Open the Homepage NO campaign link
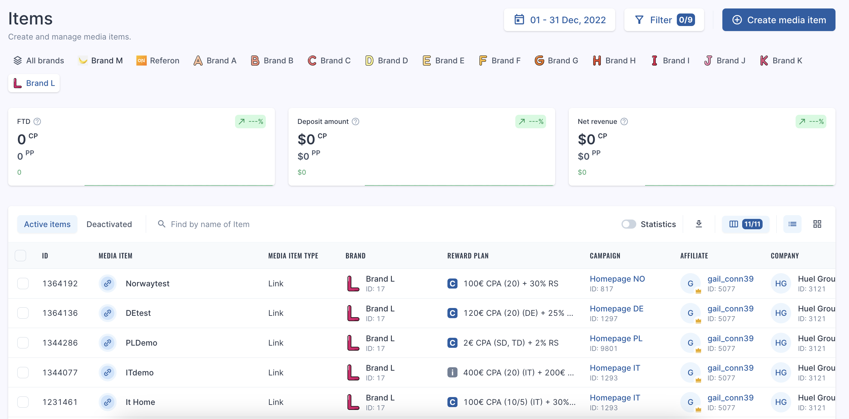 click(x=617, y=278)
